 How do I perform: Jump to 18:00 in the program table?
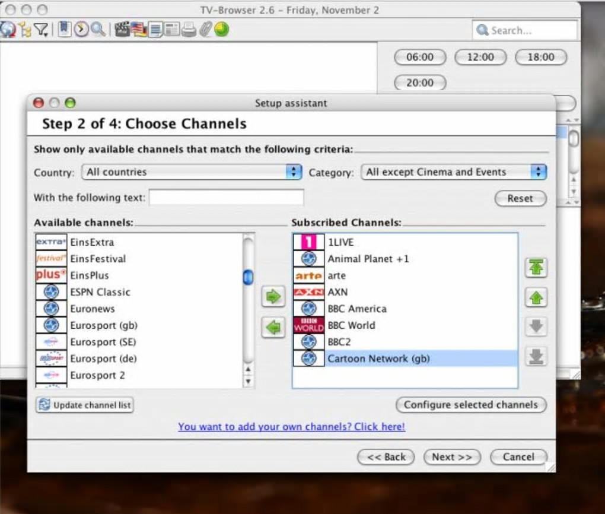(541, 57)
